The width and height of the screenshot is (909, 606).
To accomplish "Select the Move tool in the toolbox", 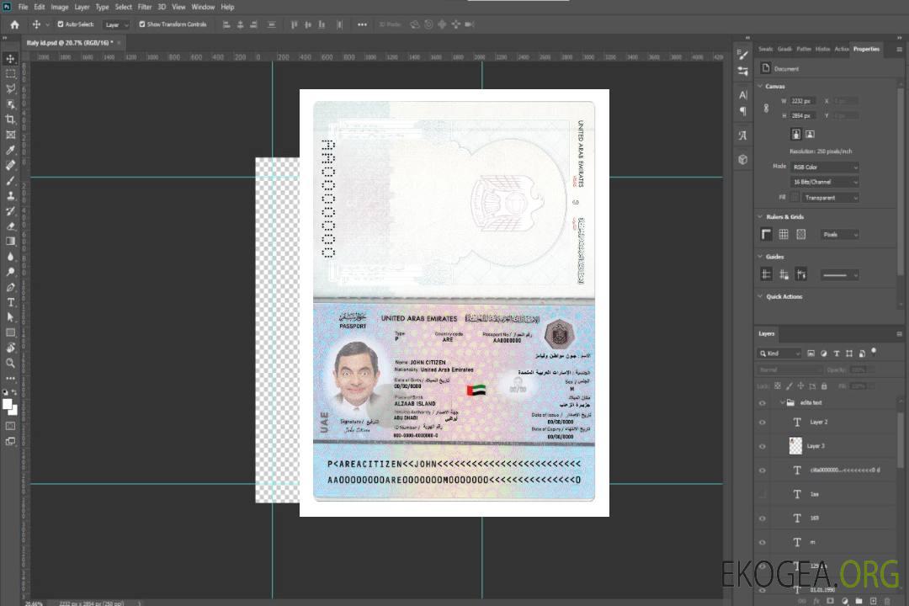I will (10, 59).
